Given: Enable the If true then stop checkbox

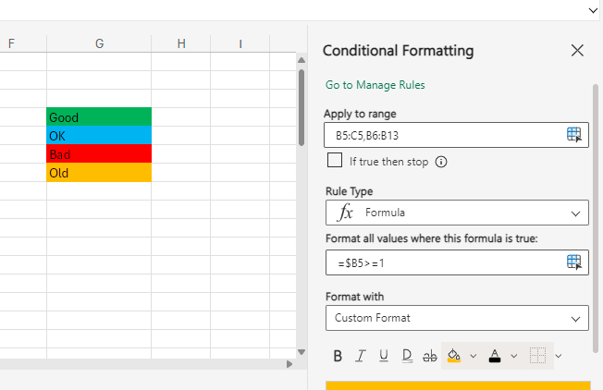Looking at the screenshot, I should pos(335,160).
